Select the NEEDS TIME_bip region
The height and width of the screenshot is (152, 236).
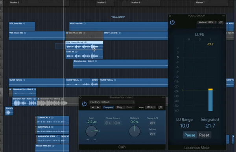click(x=52, y=148)
